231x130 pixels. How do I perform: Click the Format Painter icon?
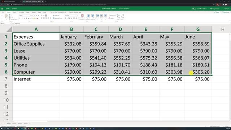(x=10, y=19)
